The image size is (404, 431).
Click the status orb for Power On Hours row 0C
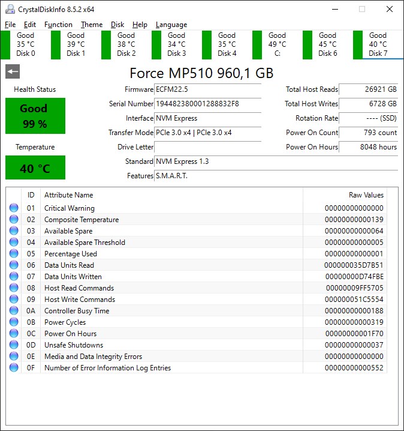[14, 333]
